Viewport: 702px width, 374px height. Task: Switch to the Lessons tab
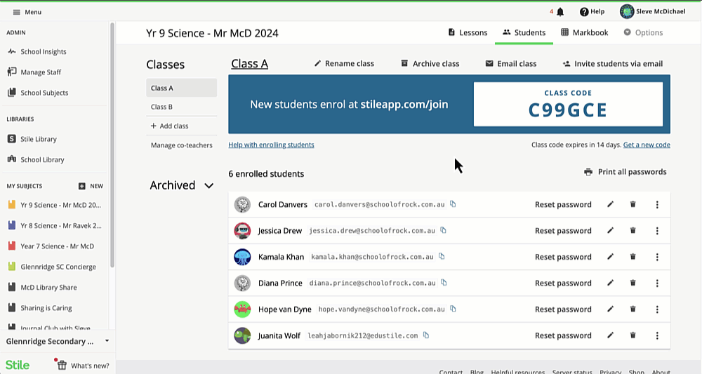pos(468,33)
